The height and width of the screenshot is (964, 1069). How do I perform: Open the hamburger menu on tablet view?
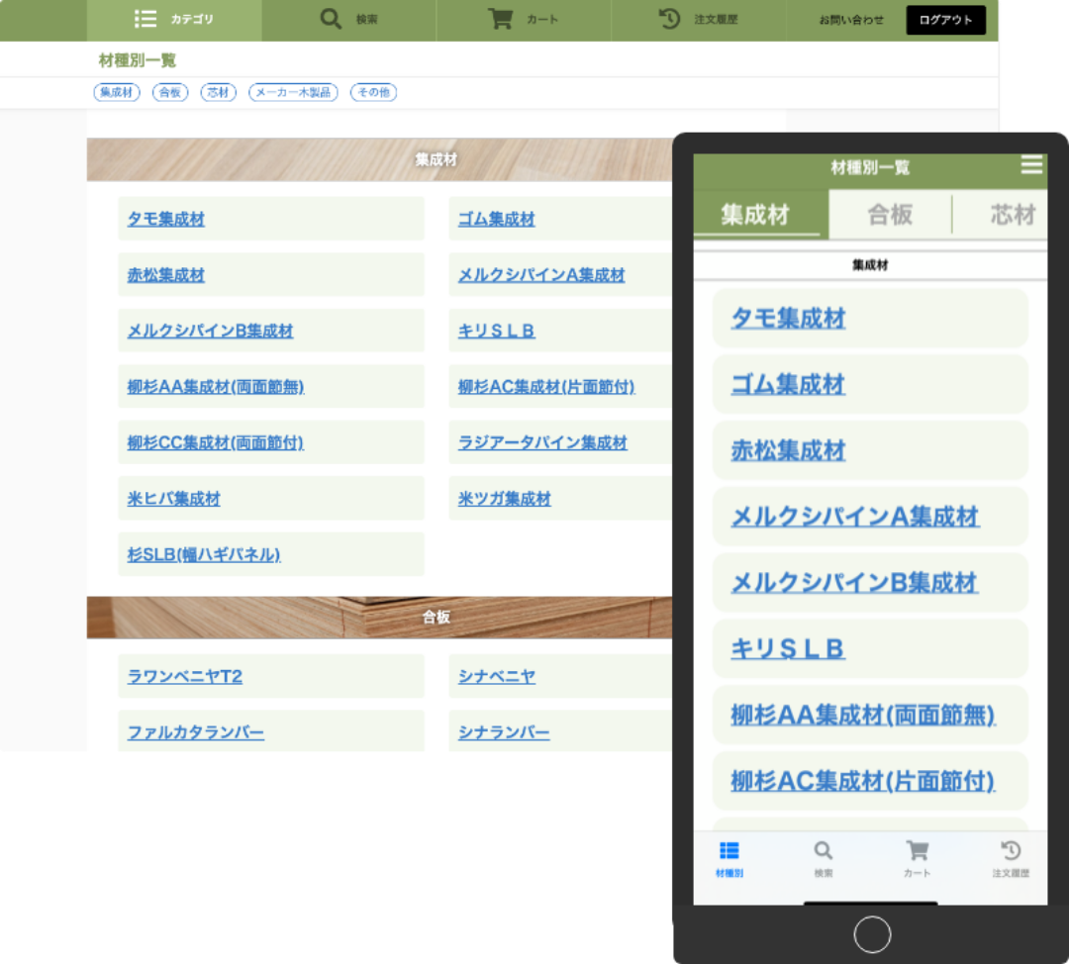1031,165
